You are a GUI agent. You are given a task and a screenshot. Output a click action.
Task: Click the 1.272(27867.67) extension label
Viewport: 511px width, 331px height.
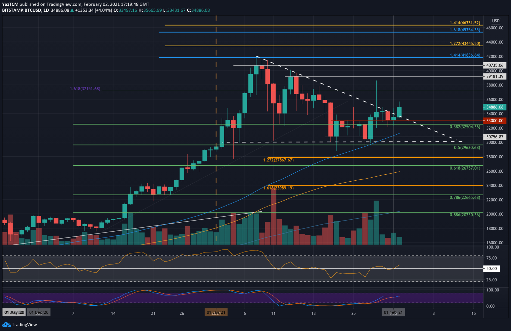pos(278,160)
